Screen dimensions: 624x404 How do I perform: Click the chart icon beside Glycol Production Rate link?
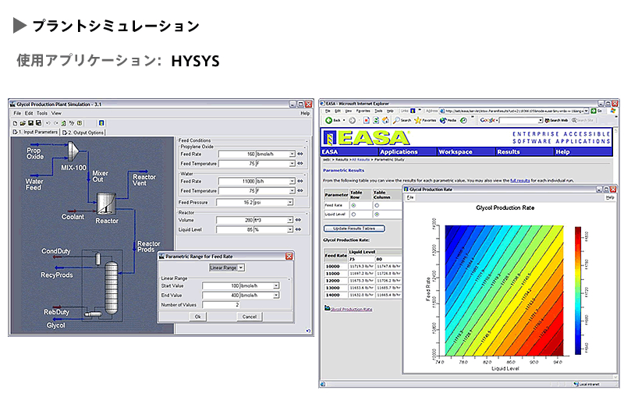[x=327, y=308]
